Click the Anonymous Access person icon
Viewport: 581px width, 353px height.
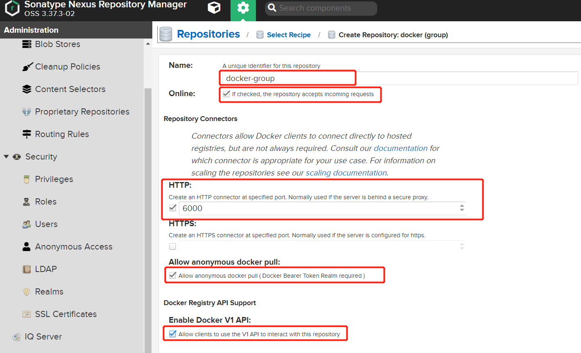click(x=27, y=247)
